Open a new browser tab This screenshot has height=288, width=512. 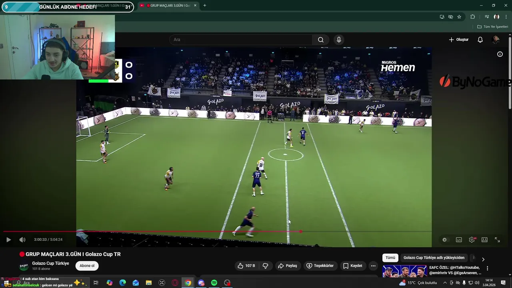tap(205, 6)
